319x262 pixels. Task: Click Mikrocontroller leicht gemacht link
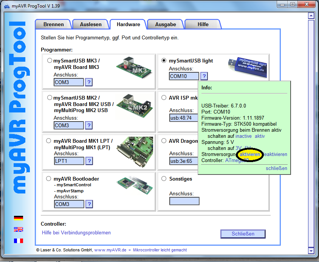160,250
